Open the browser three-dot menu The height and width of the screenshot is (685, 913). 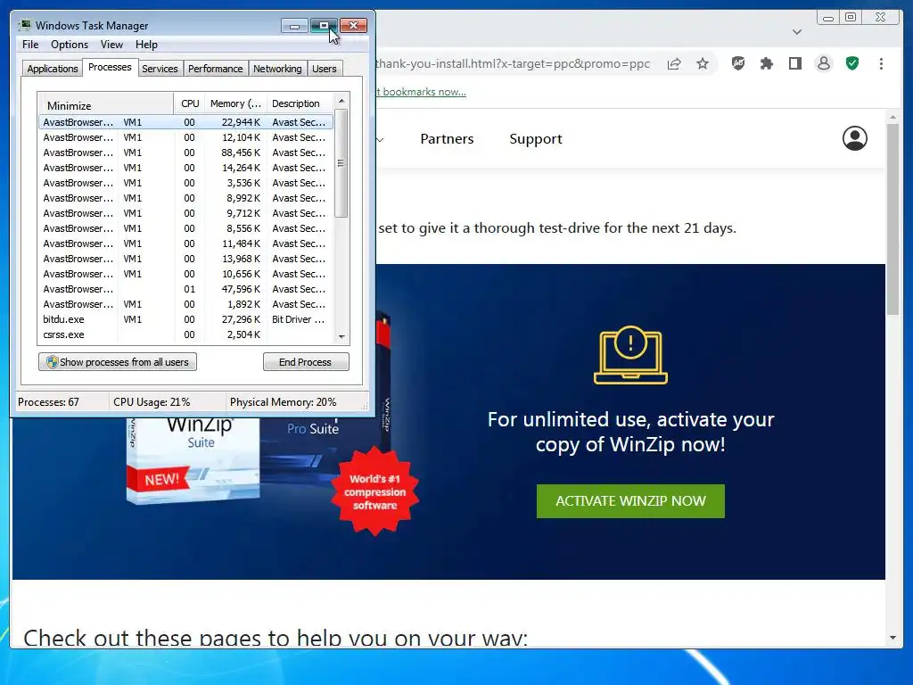(881, 63)
